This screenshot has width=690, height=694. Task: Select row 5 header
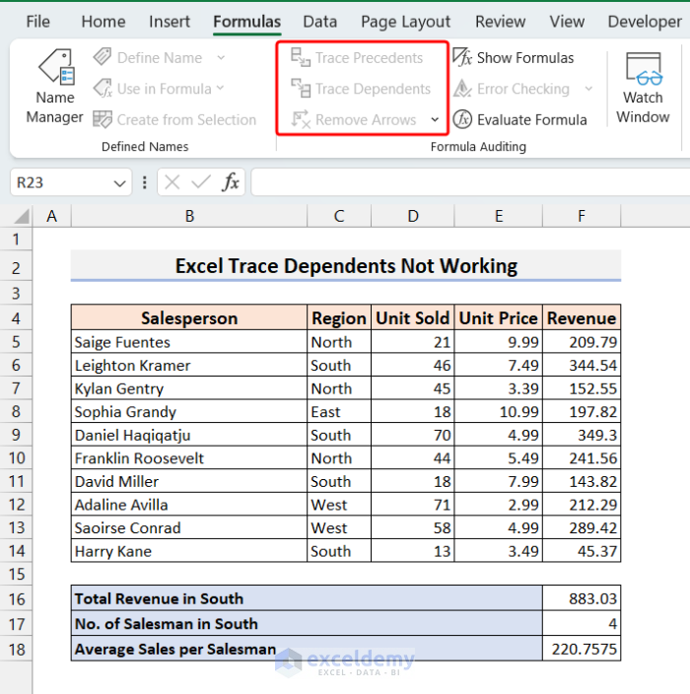(x=16, y=342)
